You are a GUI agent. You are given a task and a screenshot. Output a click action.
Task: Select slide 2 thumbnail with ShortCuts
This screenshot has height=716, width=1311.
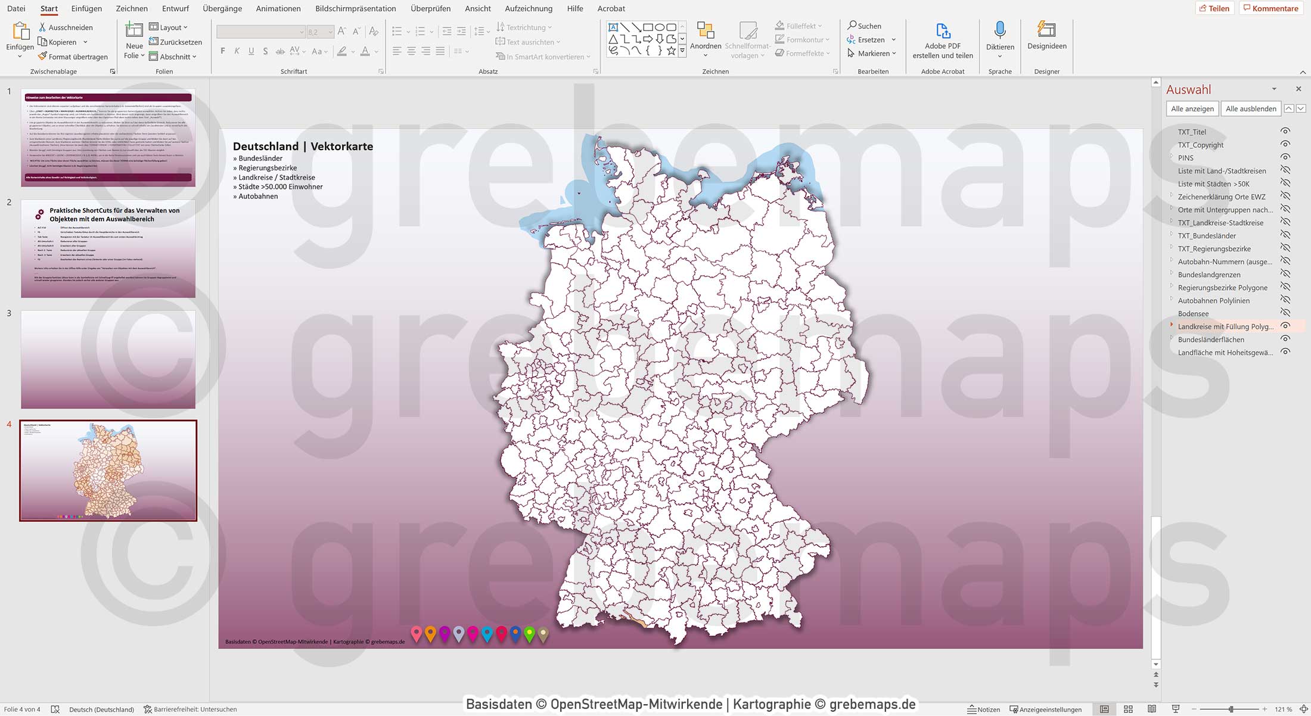(108, 249)
